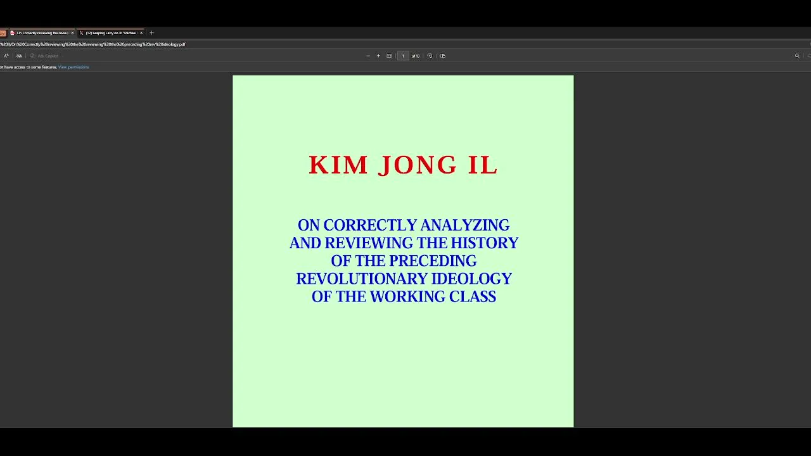Click the 'REVOLUTIONARY IDEOLOGY' line
The image size is (811, 456).
[x=404, y=279]
